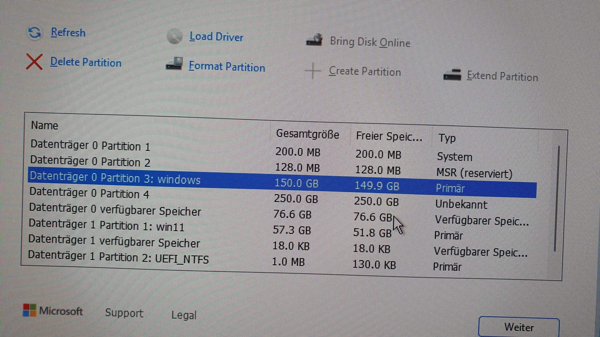Screen dimensions: 600x337
Task: Select Datenträger 0 Partition 2 row
Action: coord(282,167)
